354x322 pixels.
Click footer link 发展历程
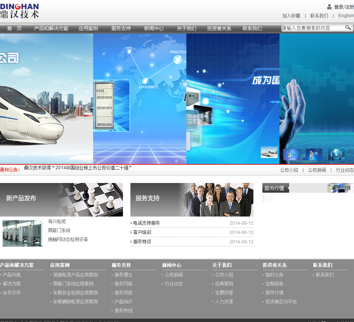pos(224,293)
